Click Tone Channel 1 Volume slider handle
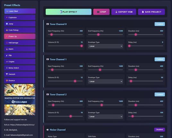This screenshot has width=172, height=138. point(75,81)
